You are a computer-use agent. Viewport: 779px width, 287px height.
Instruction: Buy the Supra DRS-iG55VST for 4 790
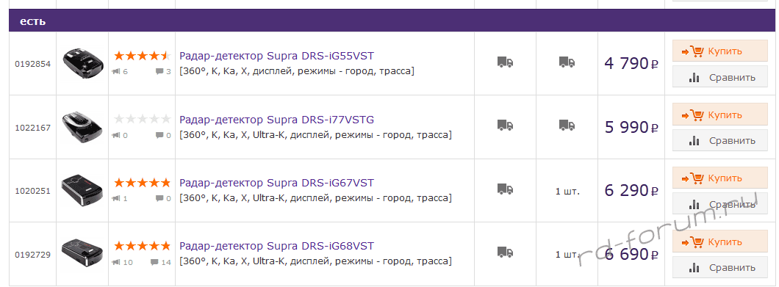point(720,51)
